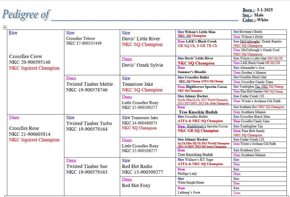Click the table move handle icon

(5, 27)
